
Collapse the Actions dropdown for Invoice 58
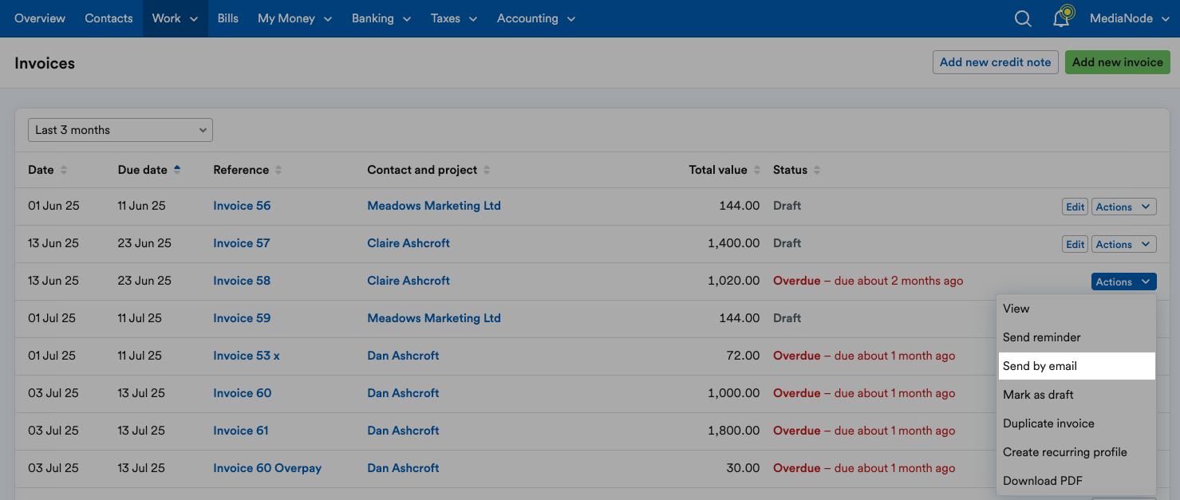1123,281
